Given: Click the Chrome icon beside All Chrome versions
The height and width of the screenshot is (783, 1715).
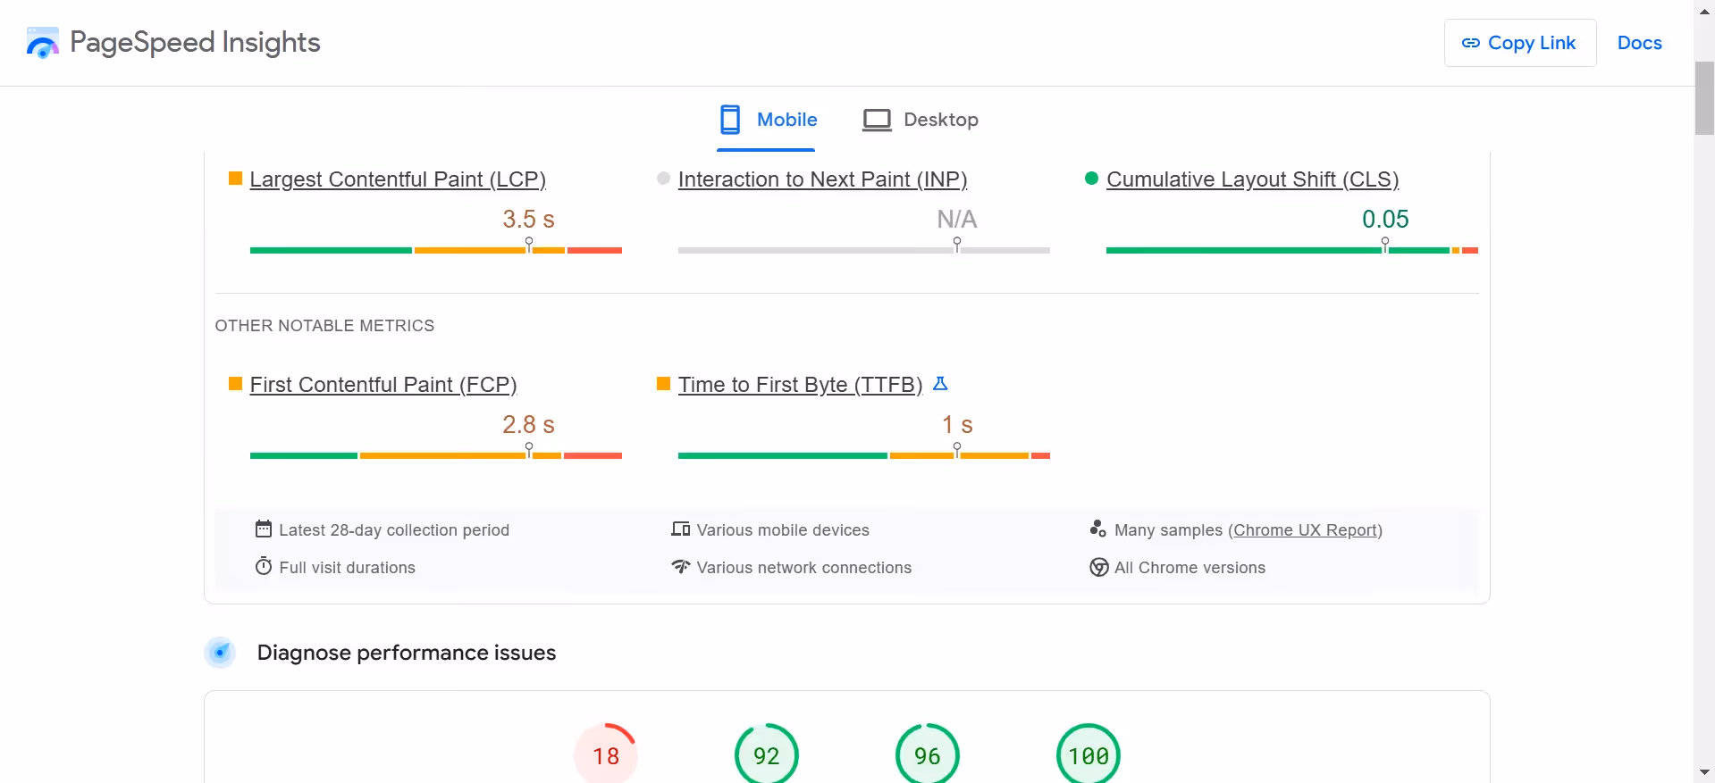Looking at the screenshot, I should click(1099, 567).
